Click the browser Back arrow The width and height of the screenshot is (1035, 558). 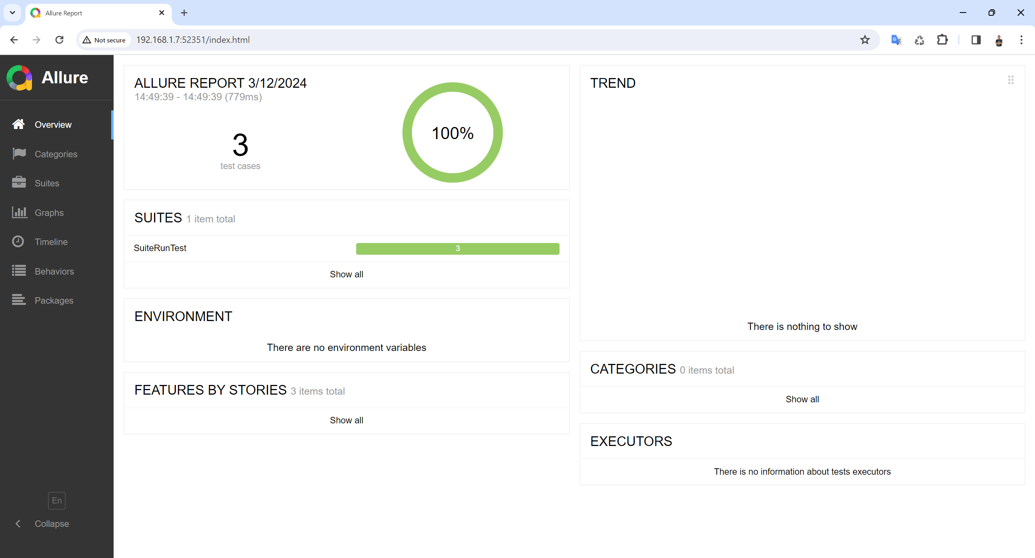pyautogui.click(x=14, y=40)
